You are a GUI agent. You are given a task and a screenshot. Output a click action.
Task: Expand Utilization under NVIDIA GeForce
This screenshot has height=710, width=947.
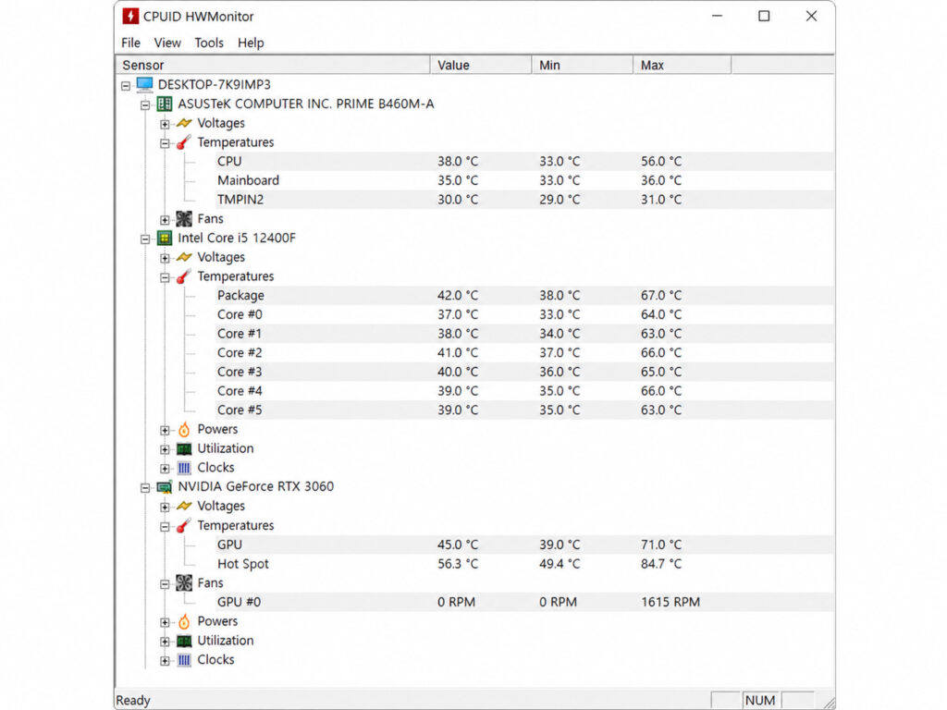click(165, 642)
